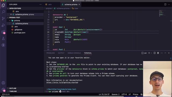Viewport: 172px width, 97px height.
Task: Click line 15 createdAt in editor
Action: [71, 32]
